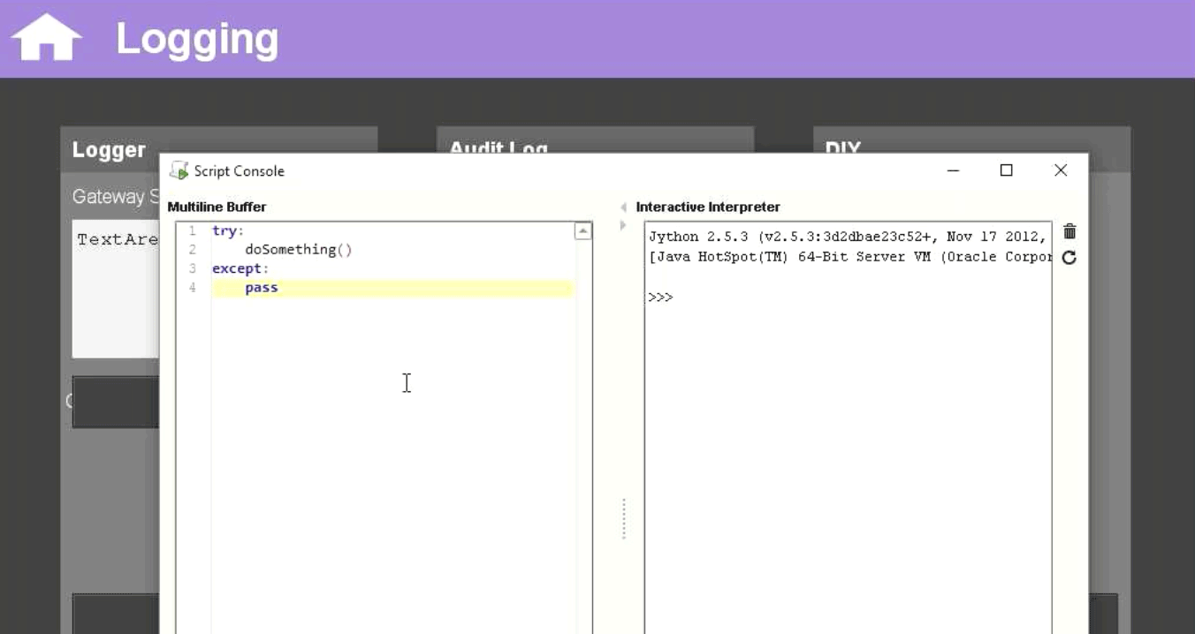Click the cursor beam area in the buffer editor
1195x634 pixels.
point(407,383)
